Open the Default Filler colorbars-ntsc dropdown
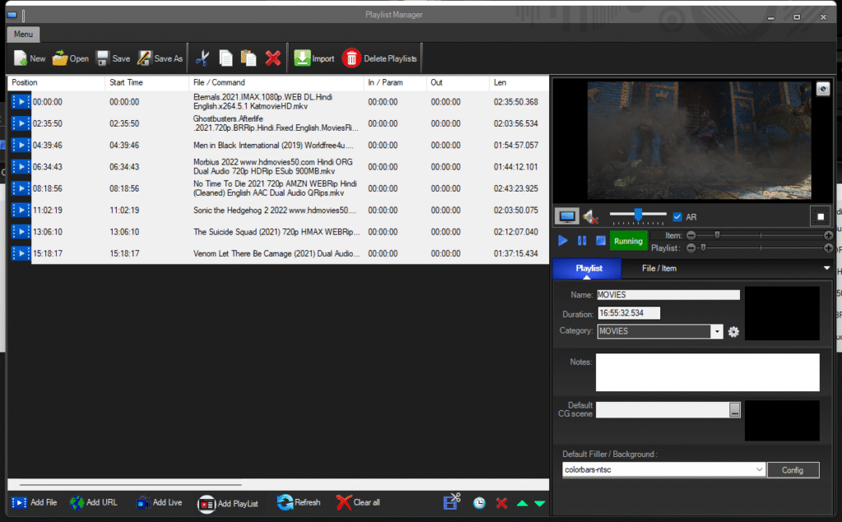842x522 pixels. pos(758,469)
